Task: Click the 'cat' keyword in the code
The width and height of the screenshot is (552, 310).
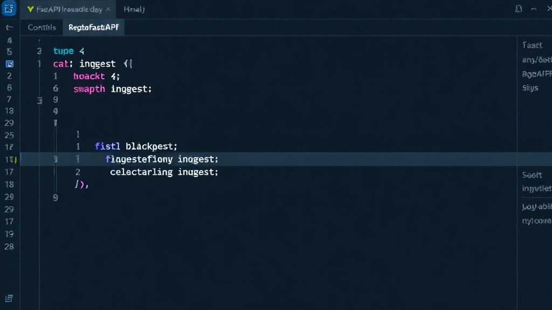Action: click(x=60, y=64)
